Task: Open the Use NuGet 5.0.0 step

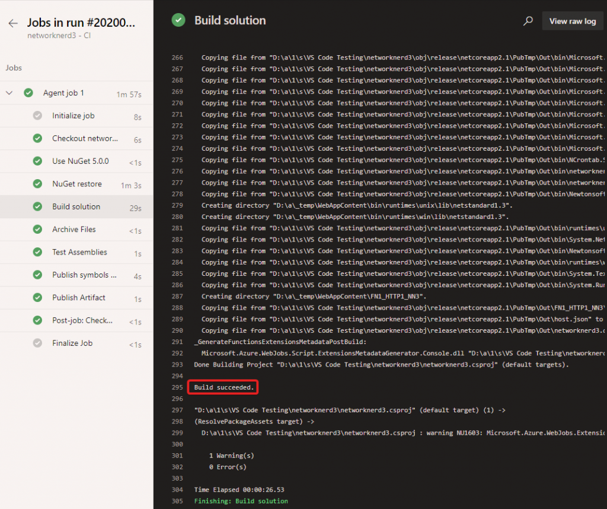Action: point(76,161)
